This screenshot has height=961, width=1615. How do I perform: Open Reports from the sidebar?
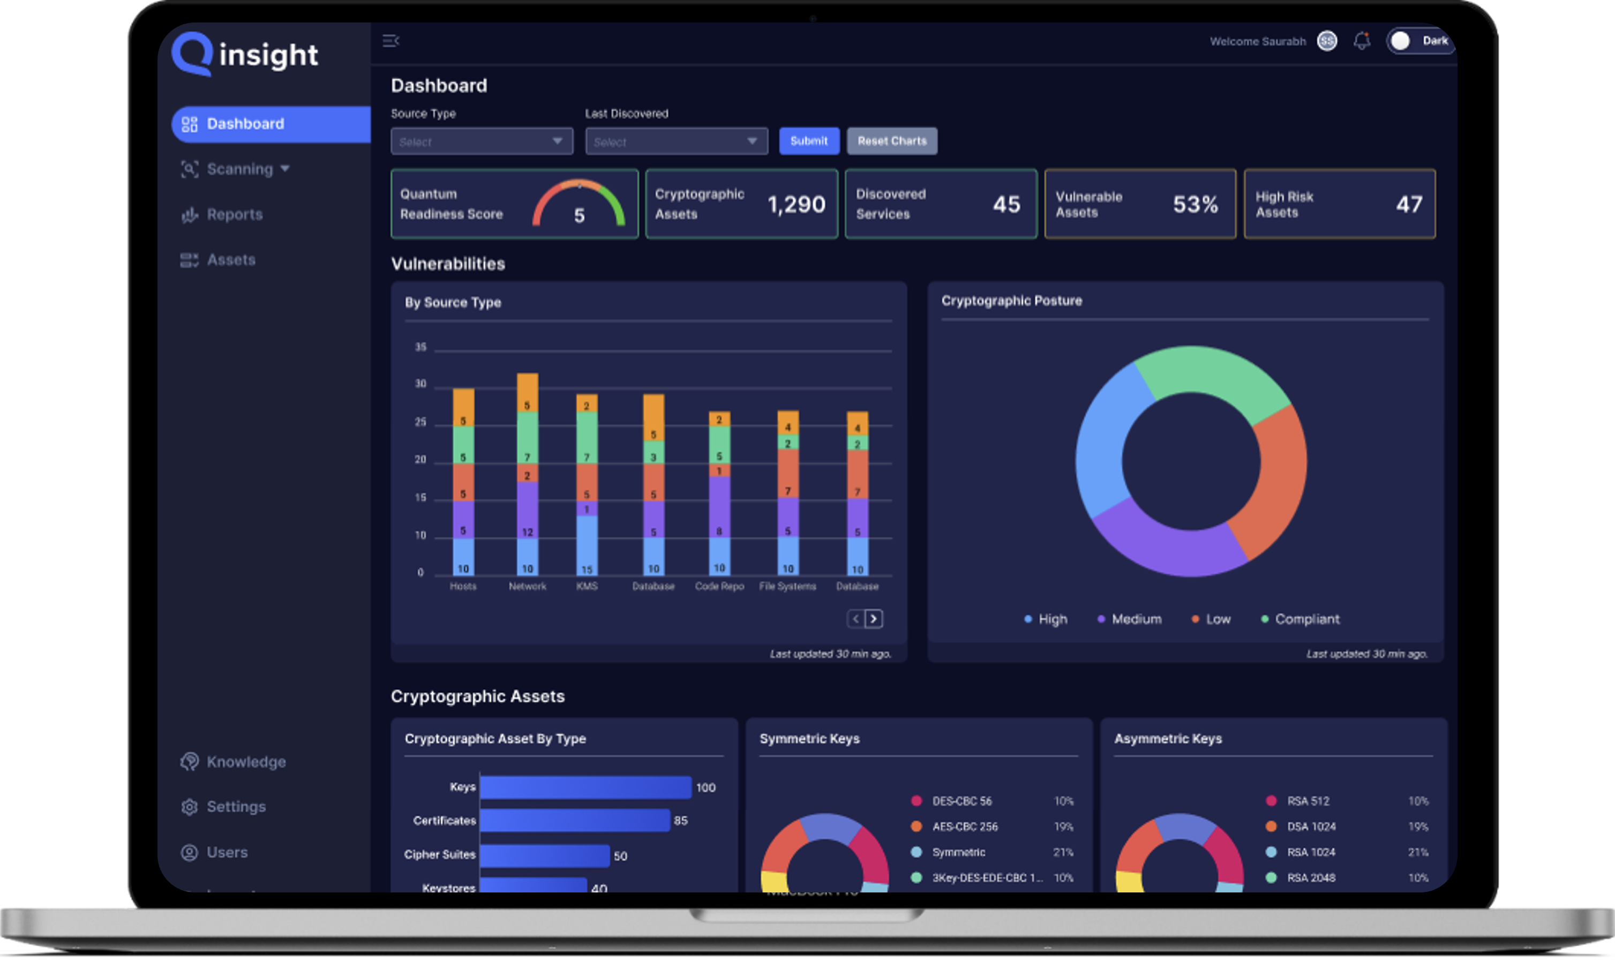[x=235, y=214]
